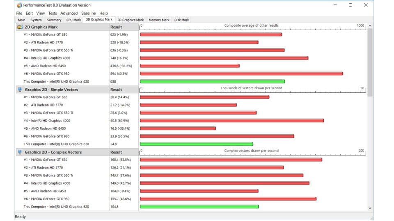
Task: Click the Graphics 2D - Complex Vectors header
Action: (53, 152)
